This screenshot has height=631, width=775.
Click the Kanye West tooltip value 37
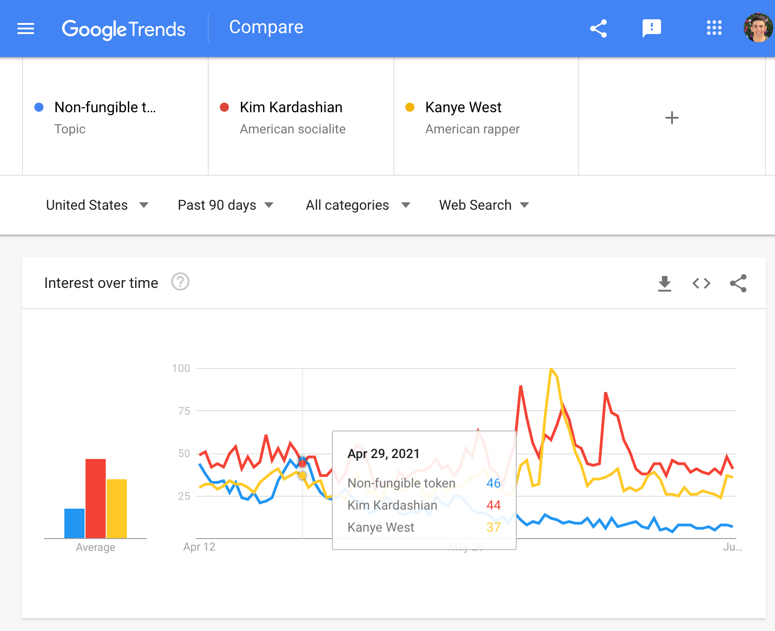coord(493,527)
